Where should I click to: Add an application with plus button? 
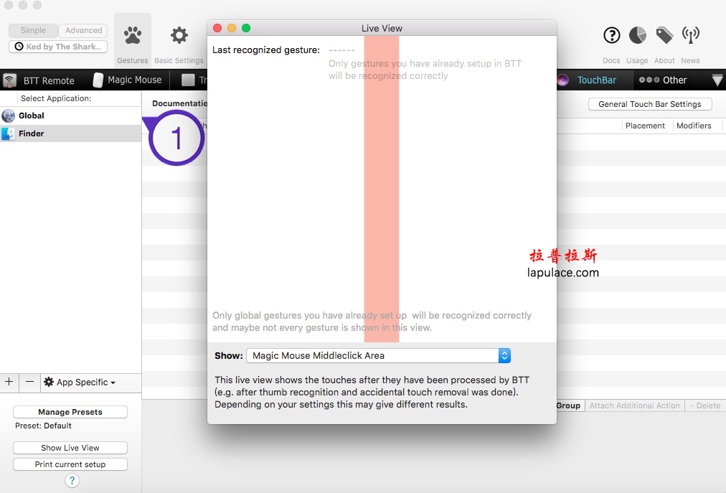point(9,382)
